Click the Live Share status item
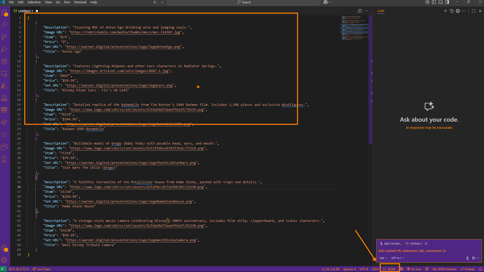Image resolution: width=484 pixels, height=272 pixels. [x=41, y=269]
